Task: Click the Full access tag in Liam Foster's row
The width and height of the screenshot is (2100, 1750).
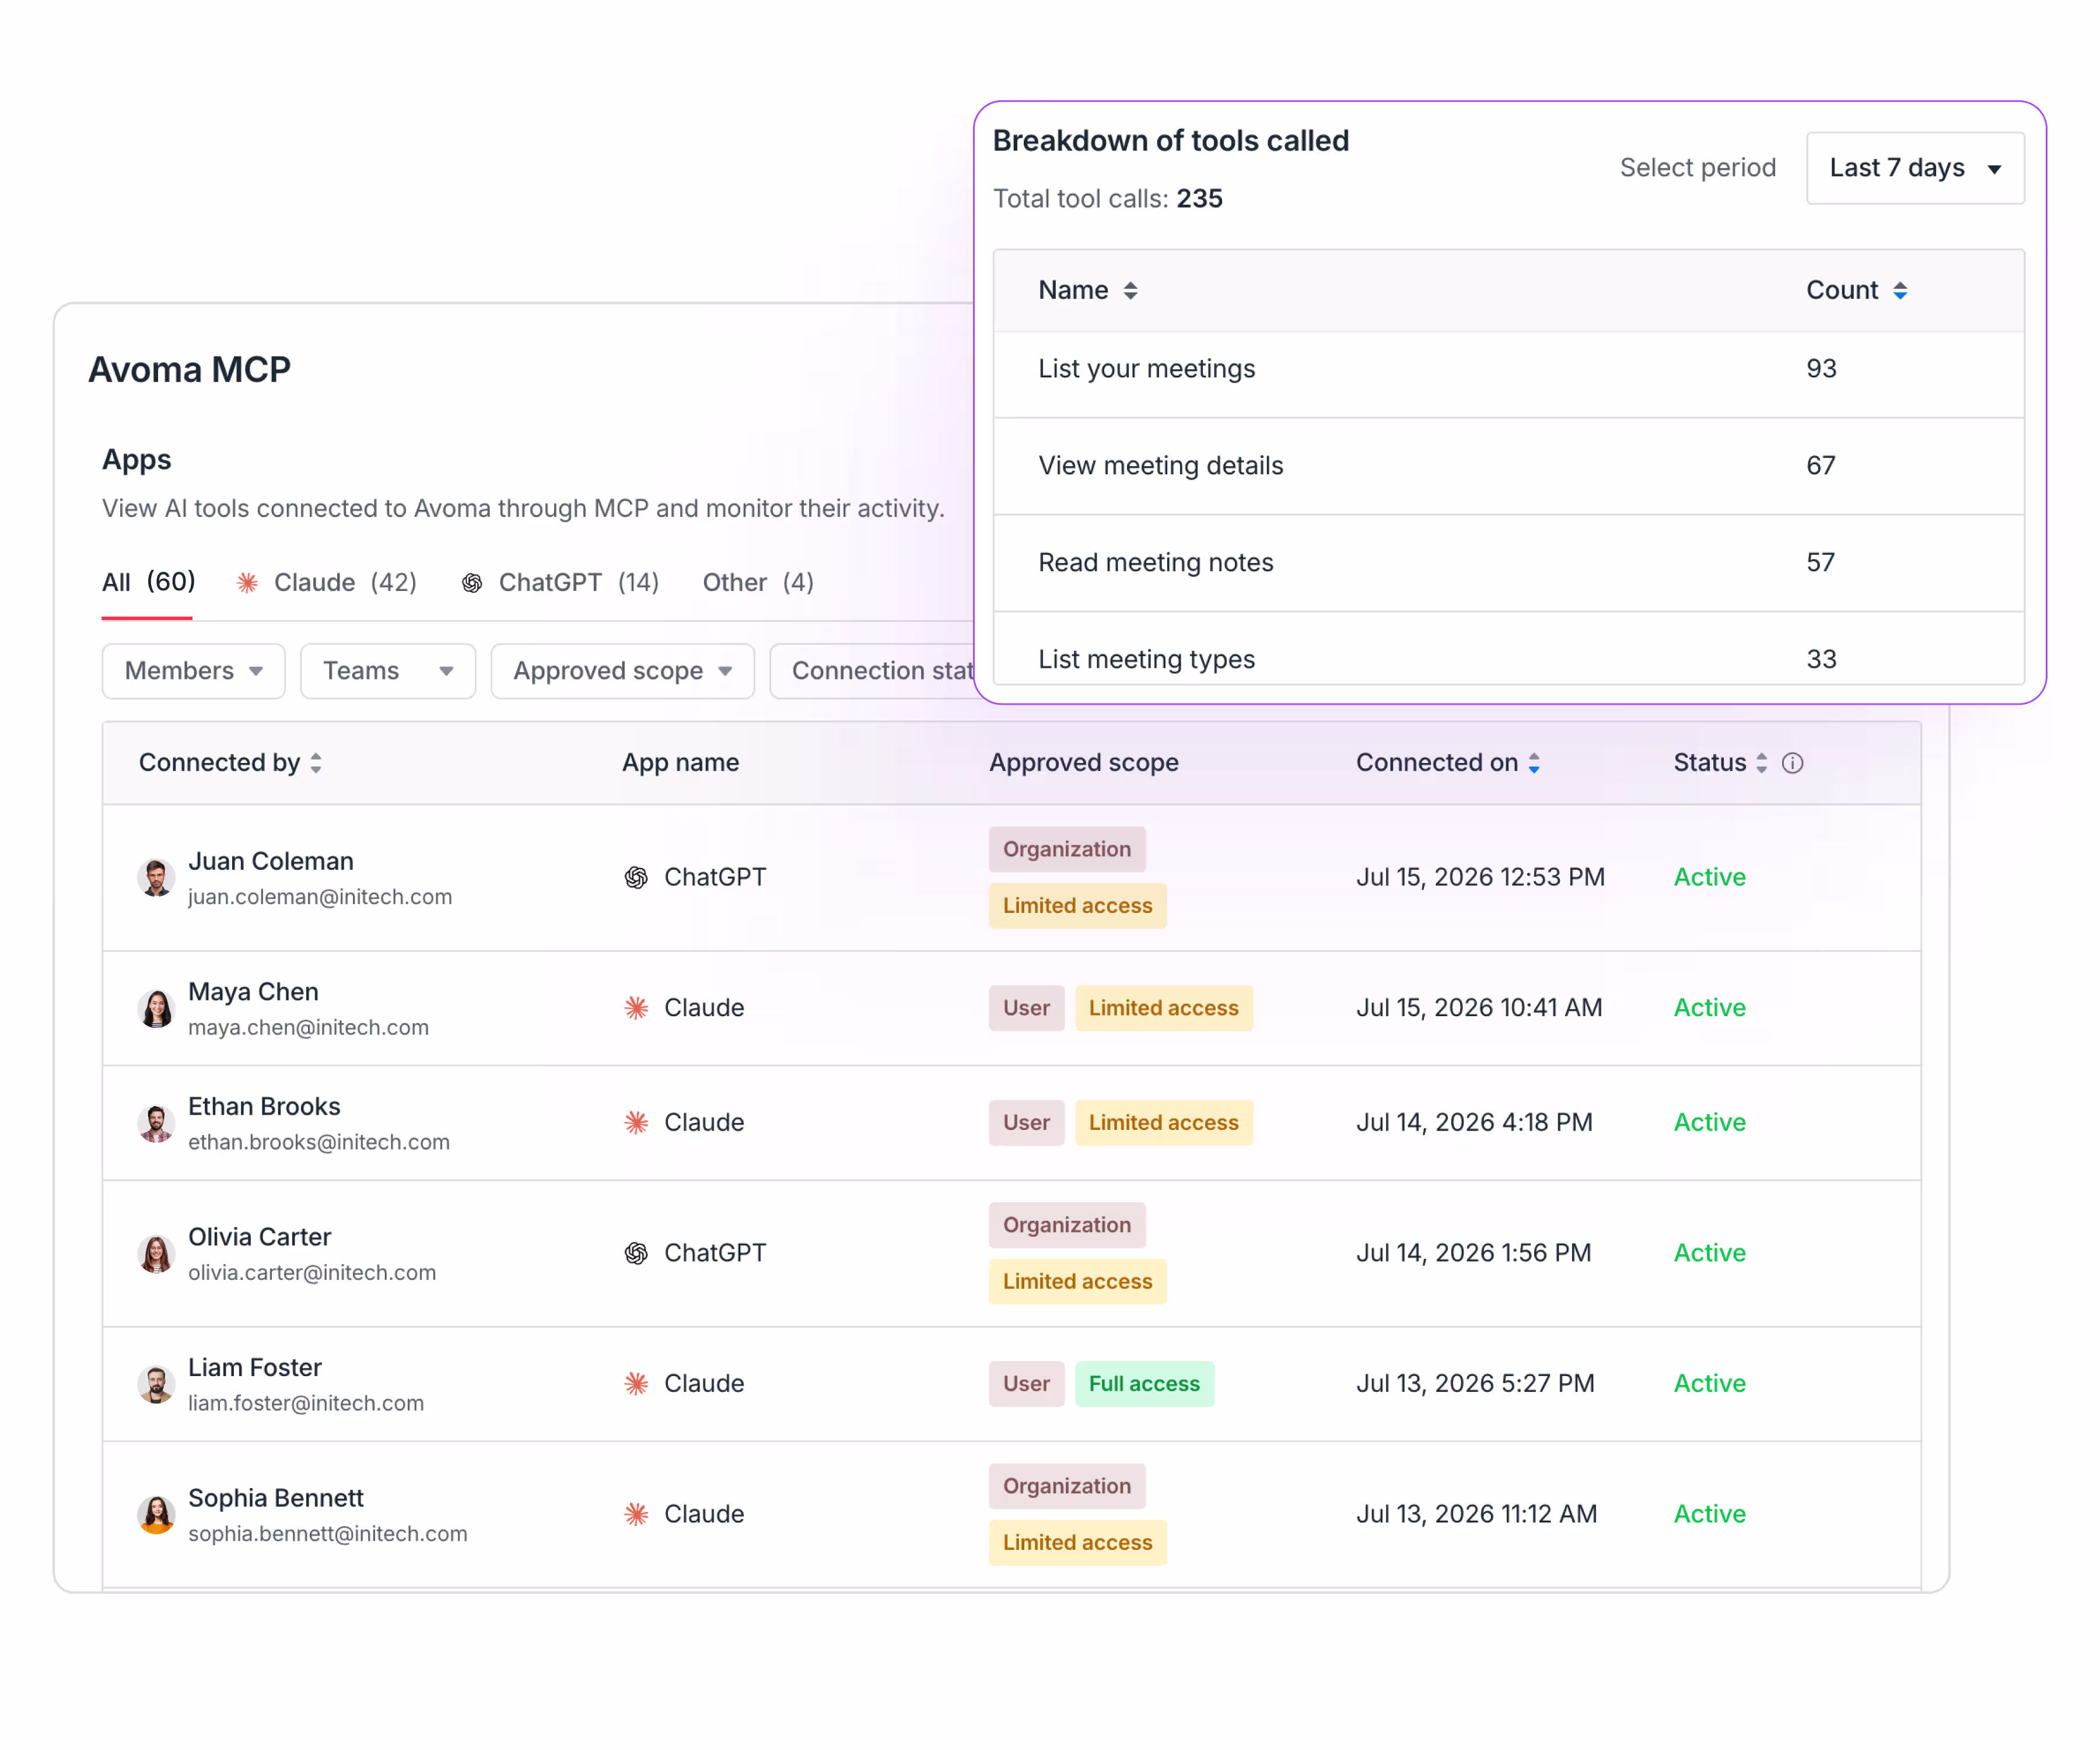Action: pos(1145,1384)
